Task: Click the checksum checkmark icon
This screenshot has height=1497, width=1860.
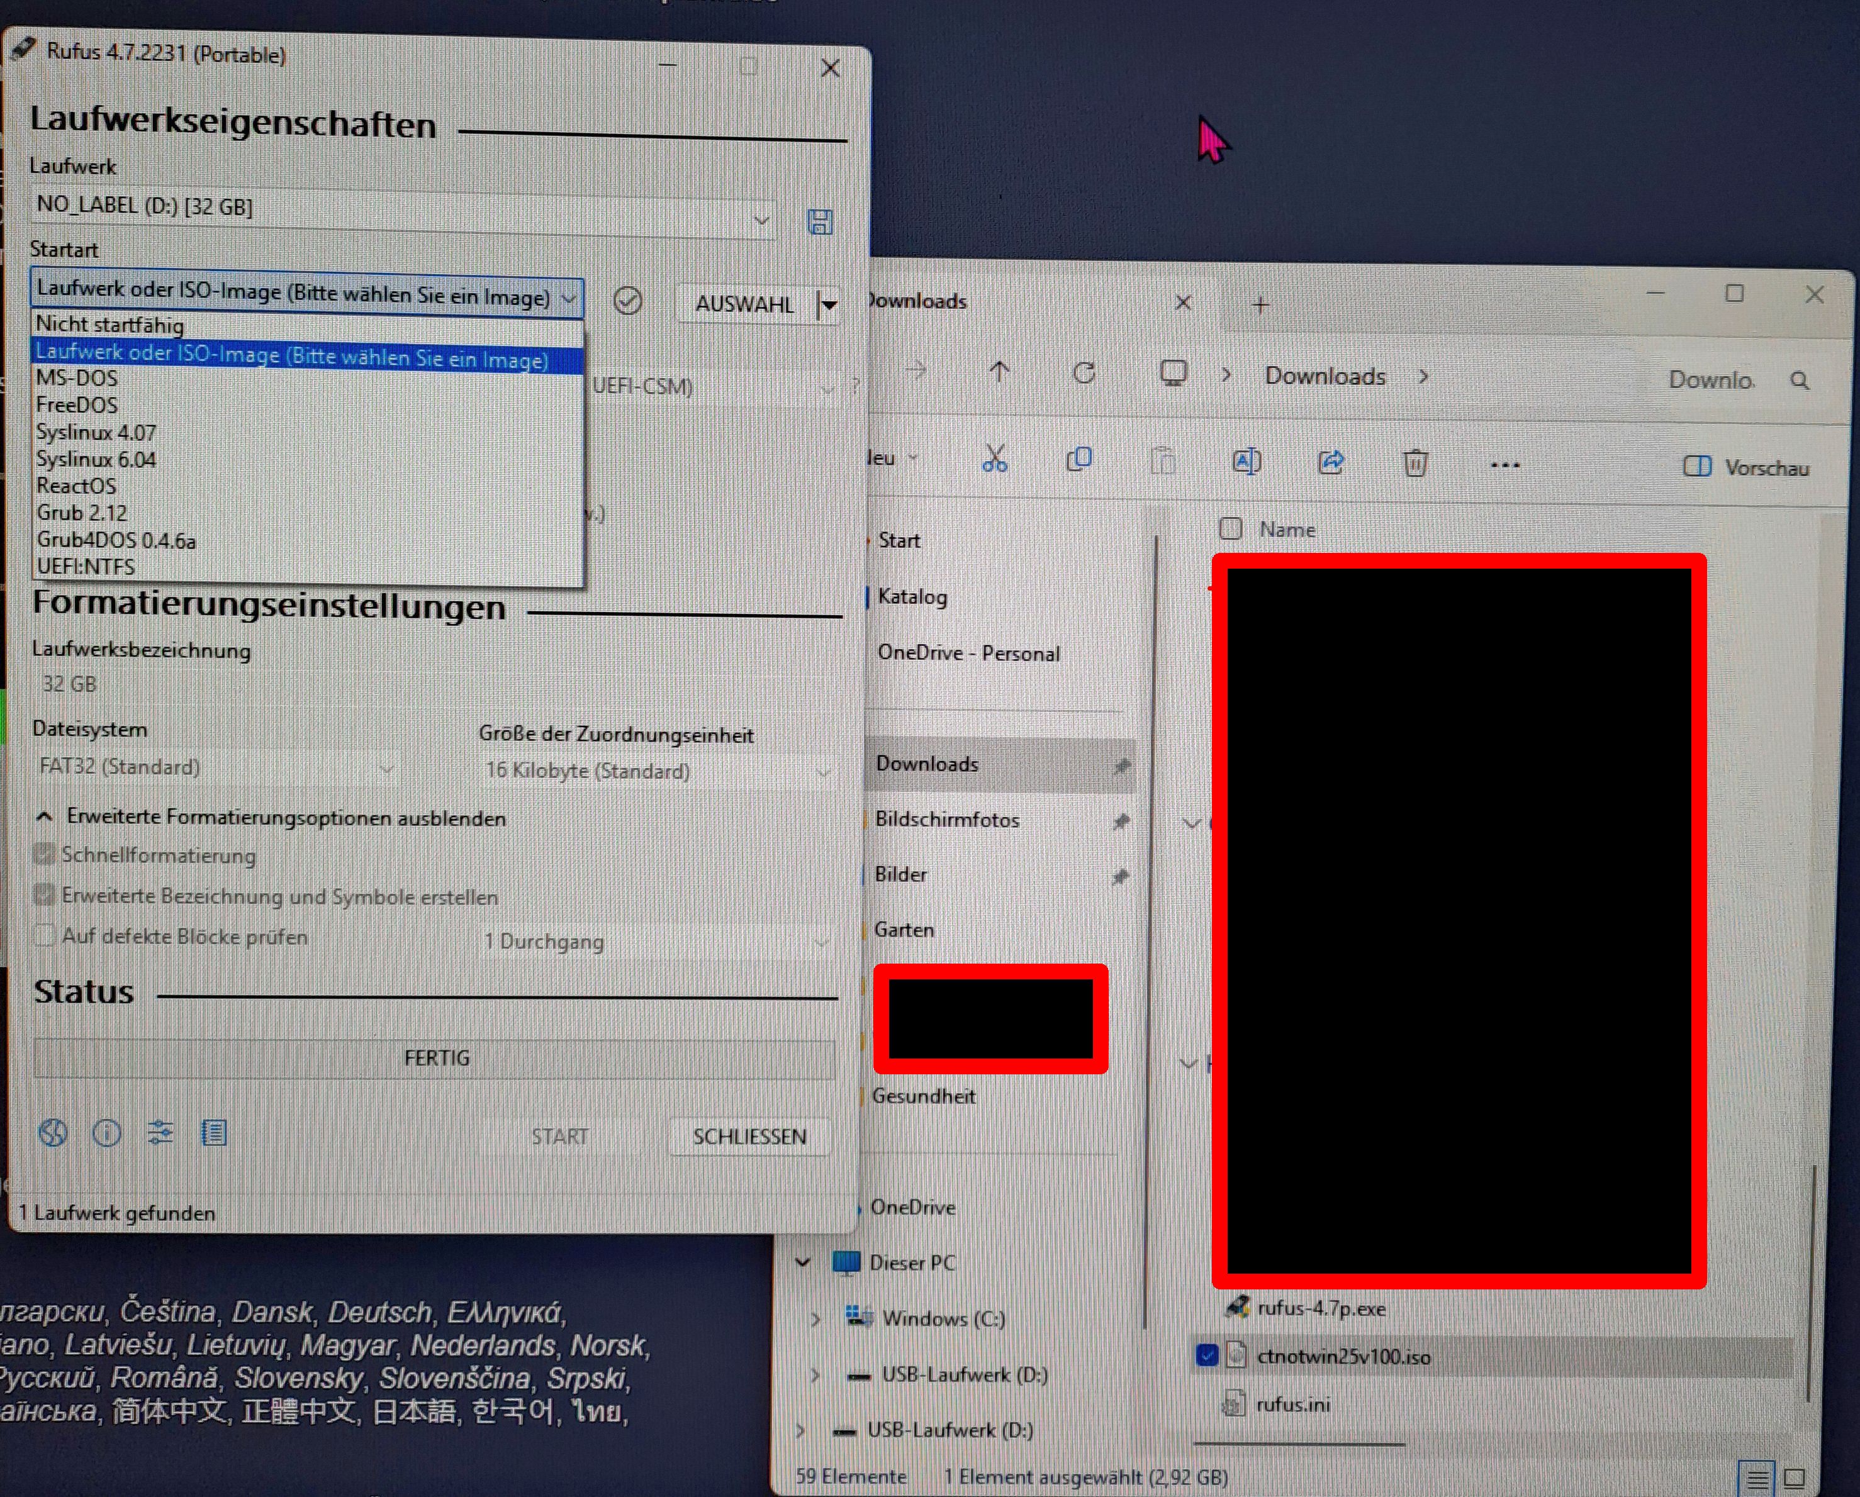Action: [x=627, y=301]
